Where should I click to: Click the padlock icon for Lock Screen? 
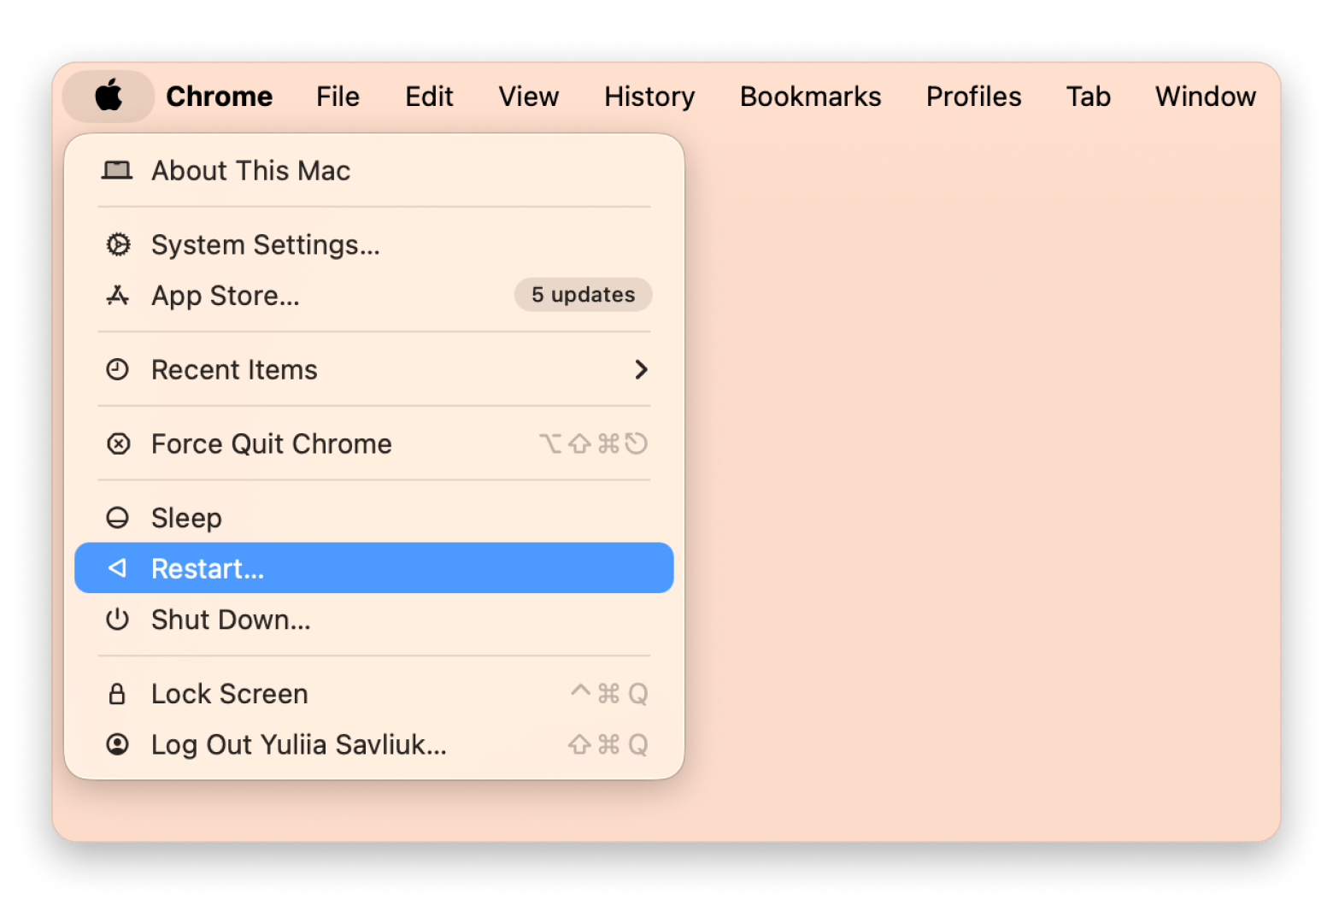click(x=118, y=694)
